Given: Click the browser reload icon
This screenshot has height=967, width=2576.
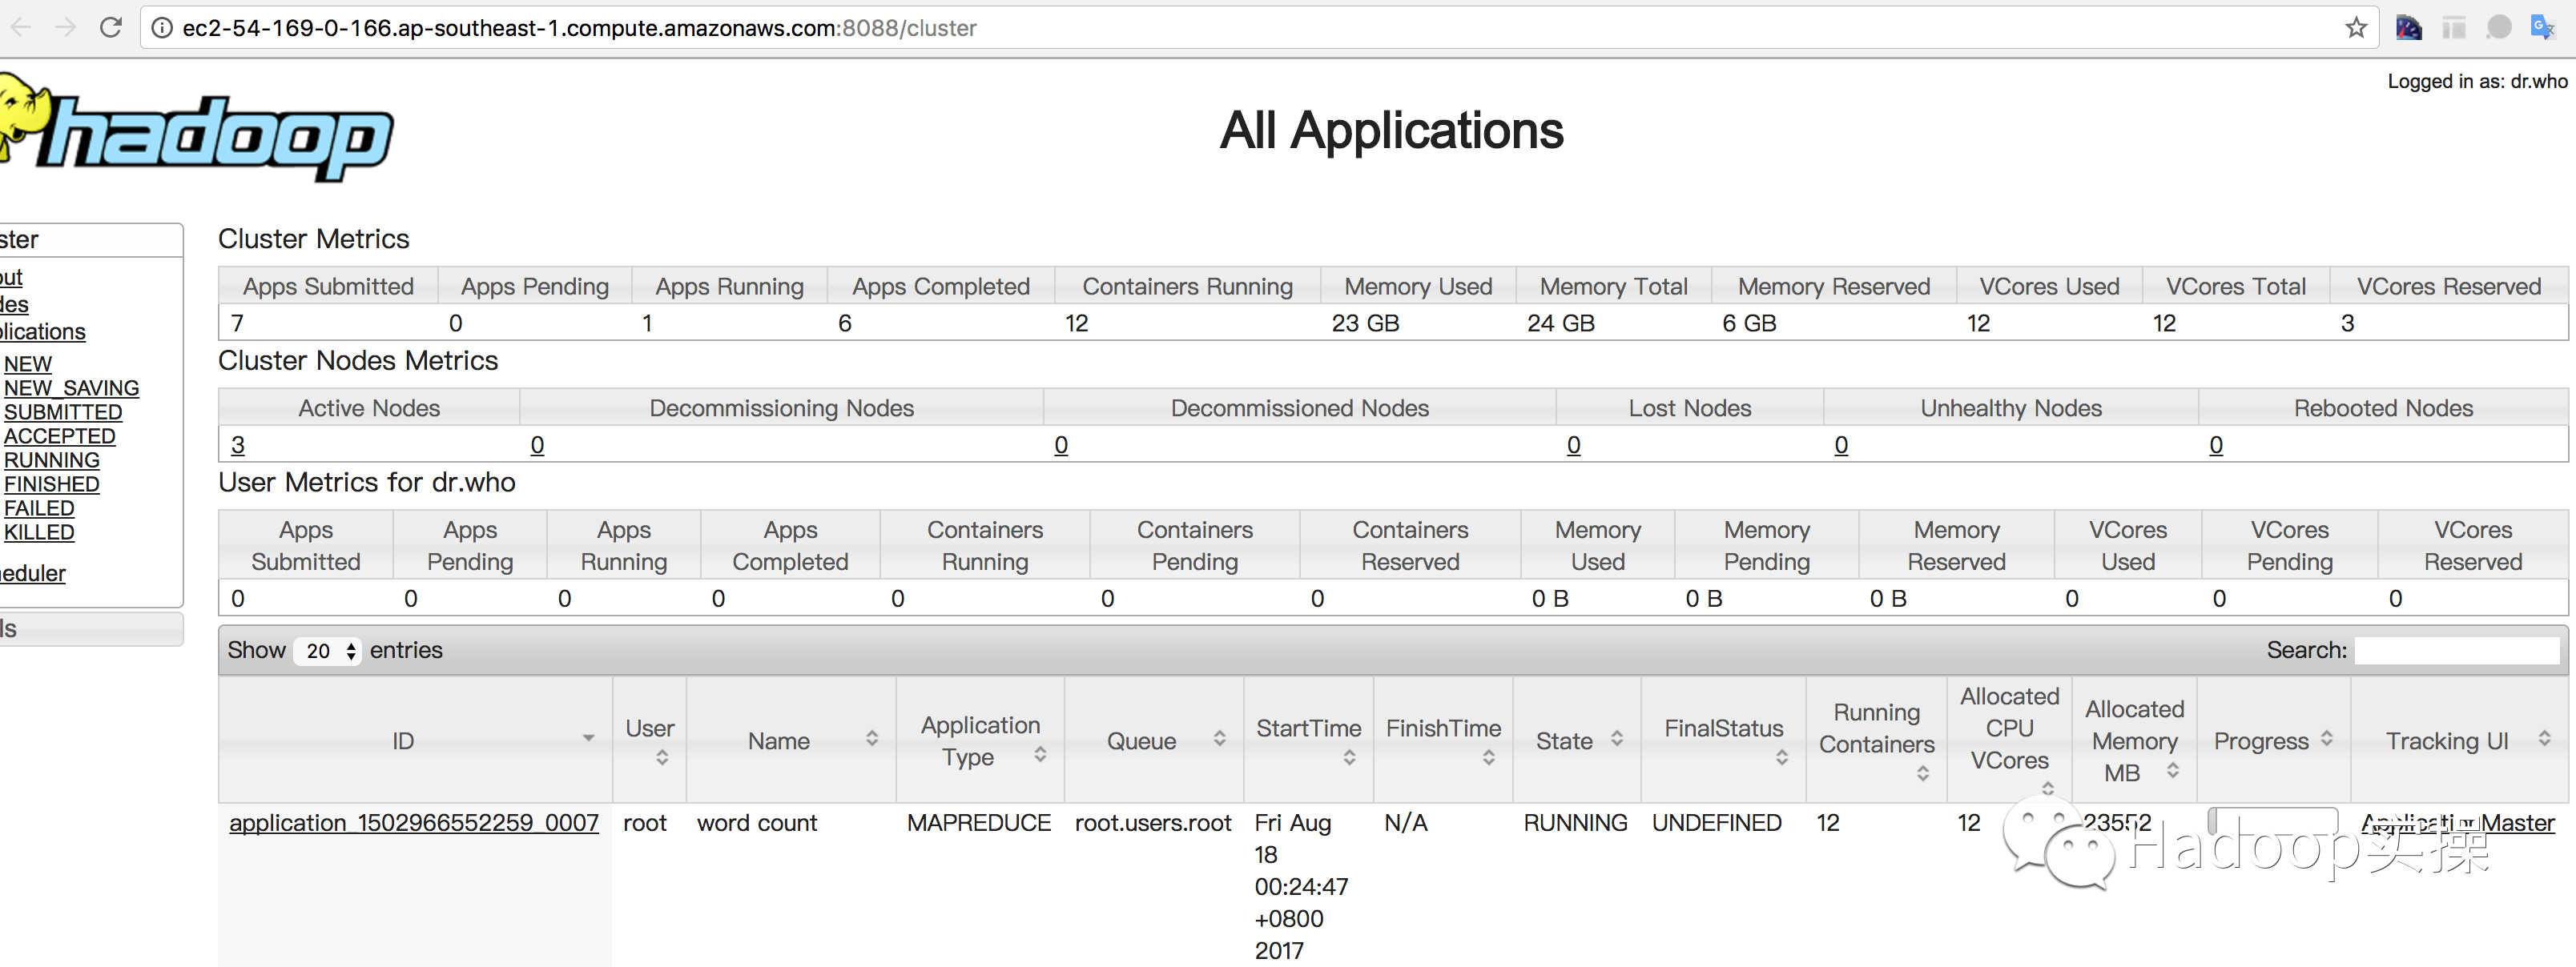Looking at the screenshot, I should (111, 27).
